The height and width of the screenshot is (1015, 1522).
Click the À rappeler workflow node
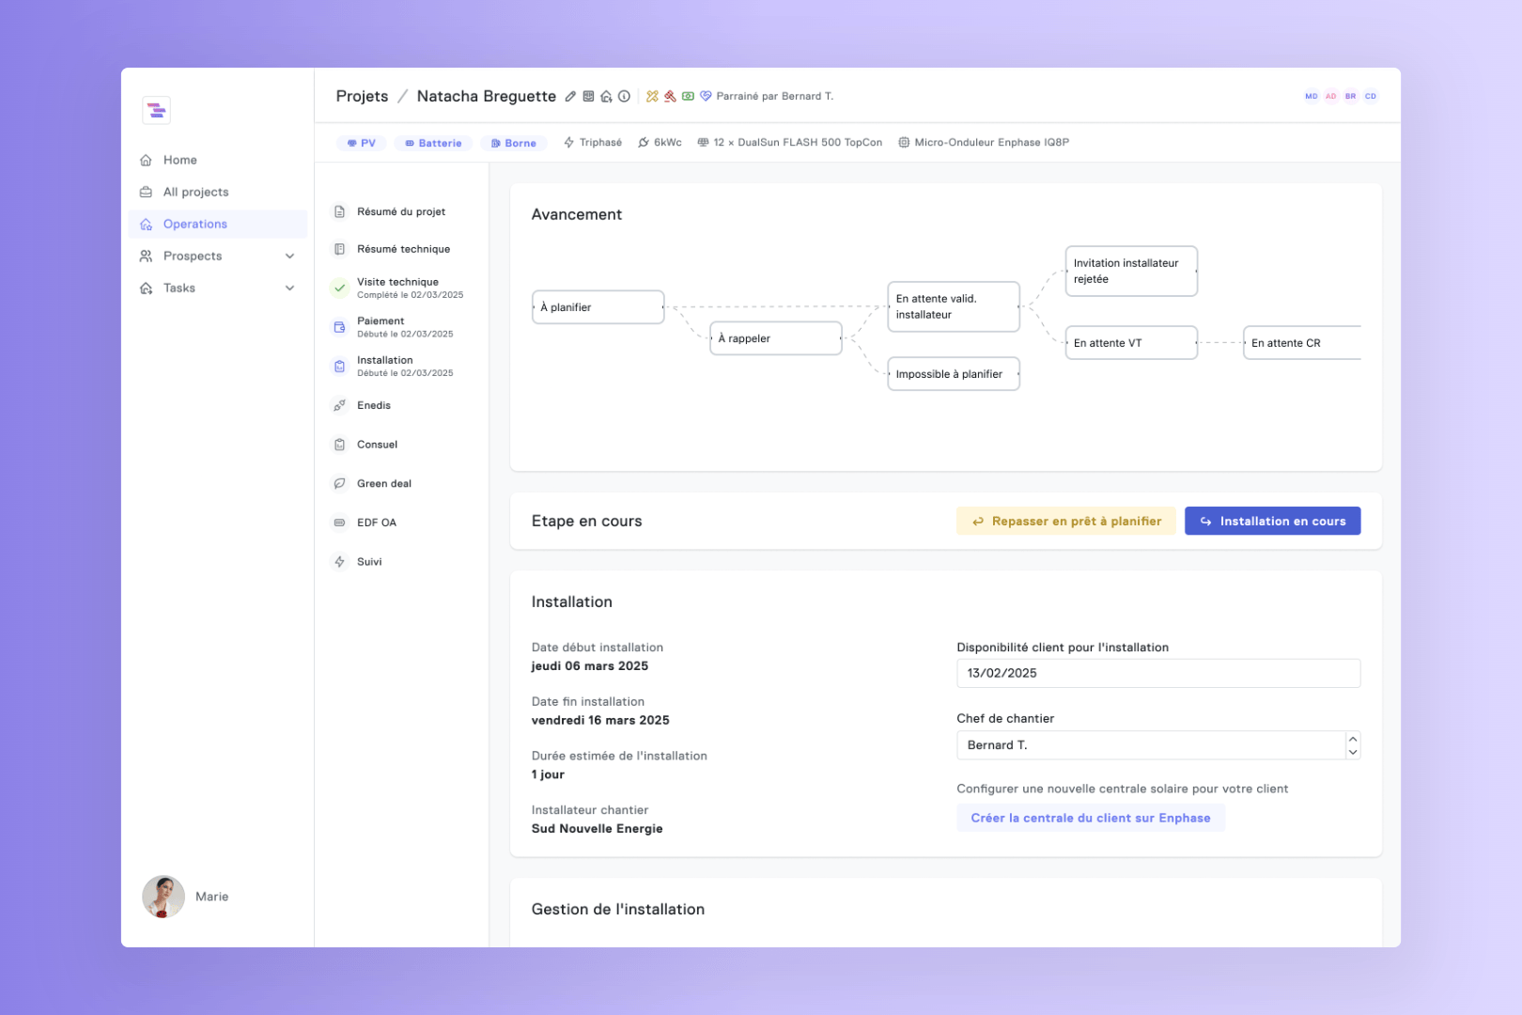[x=775, y=338]
